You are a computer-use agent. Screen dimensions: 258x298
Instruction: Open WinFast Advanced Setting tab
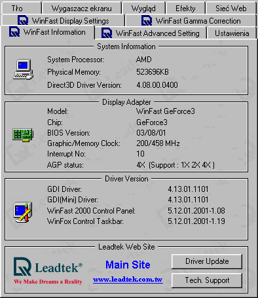151,33
